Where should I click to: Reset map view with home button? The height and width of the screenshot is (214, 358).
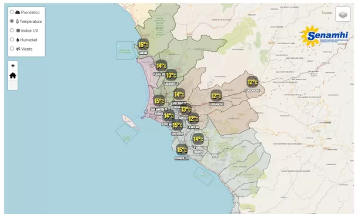click(13, 75)
